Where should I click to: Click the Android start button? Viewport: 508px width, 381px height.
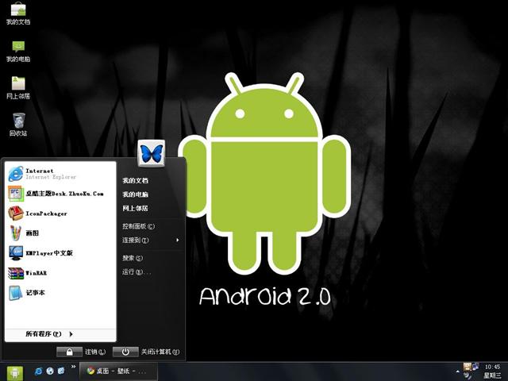point(14,373)
